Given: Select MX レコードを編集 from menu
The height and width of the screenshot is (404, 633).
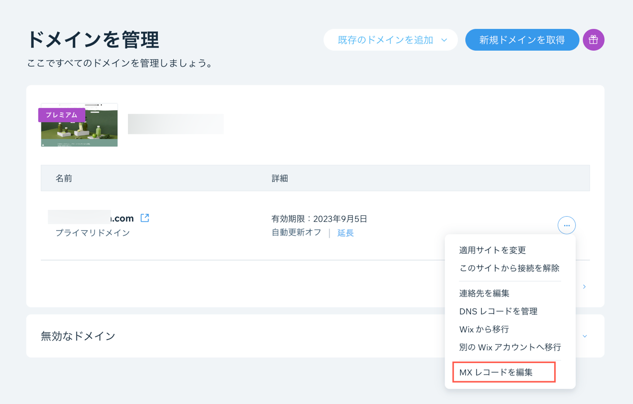Looking at the screenshot, I should click(x=496, y=372).
